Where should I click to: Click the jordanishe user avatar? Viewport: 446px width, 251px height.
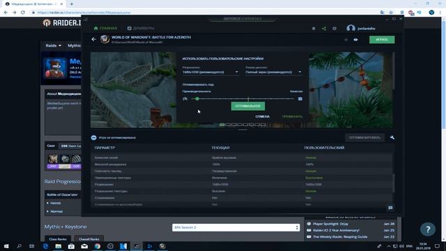pyautogui.click(x=351, y=28)
